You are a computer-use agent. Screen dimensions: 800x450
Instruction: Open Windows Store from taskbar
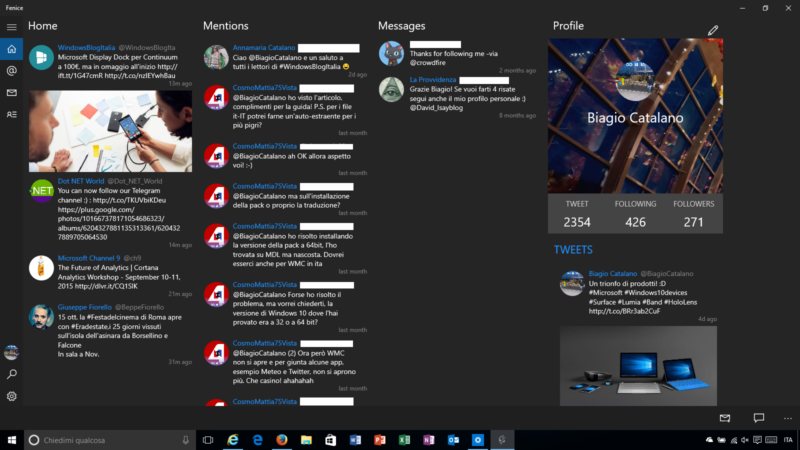330,440
